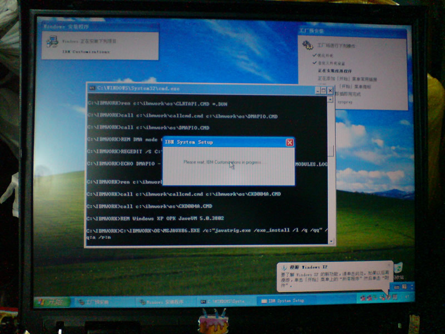Click the 'call c:\ibmwork\os\CKD884A.CMD' line

click(x=150, y=206)
